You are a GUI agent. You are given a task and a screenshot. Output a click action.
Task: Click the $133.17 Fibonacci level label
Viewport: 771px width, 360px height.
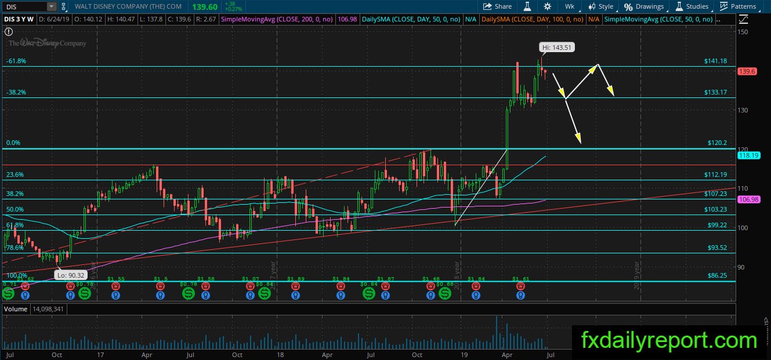(x=715, y=92)
